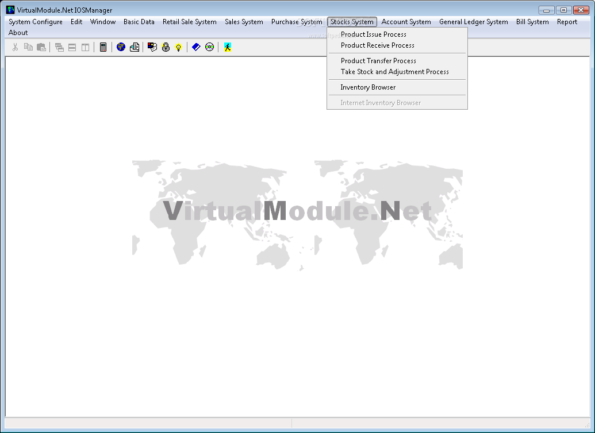Image resolution: width=595 pixels, height=433 pixels.
Task: Choose Product Transfer Process
Action: [x=397, y=61]
